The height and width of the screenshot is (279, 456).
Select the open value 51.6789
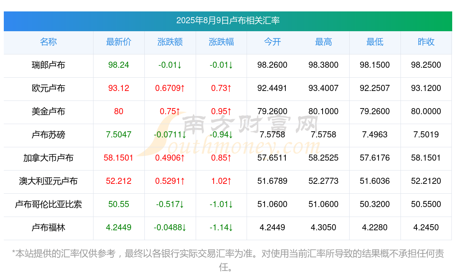tap(272, 181)
